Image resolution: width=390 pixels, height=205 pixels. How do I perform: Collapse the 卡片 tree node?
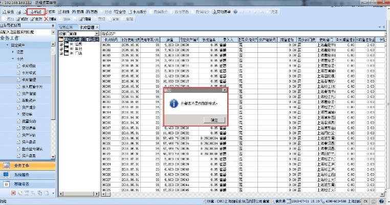tap(13, 59)
